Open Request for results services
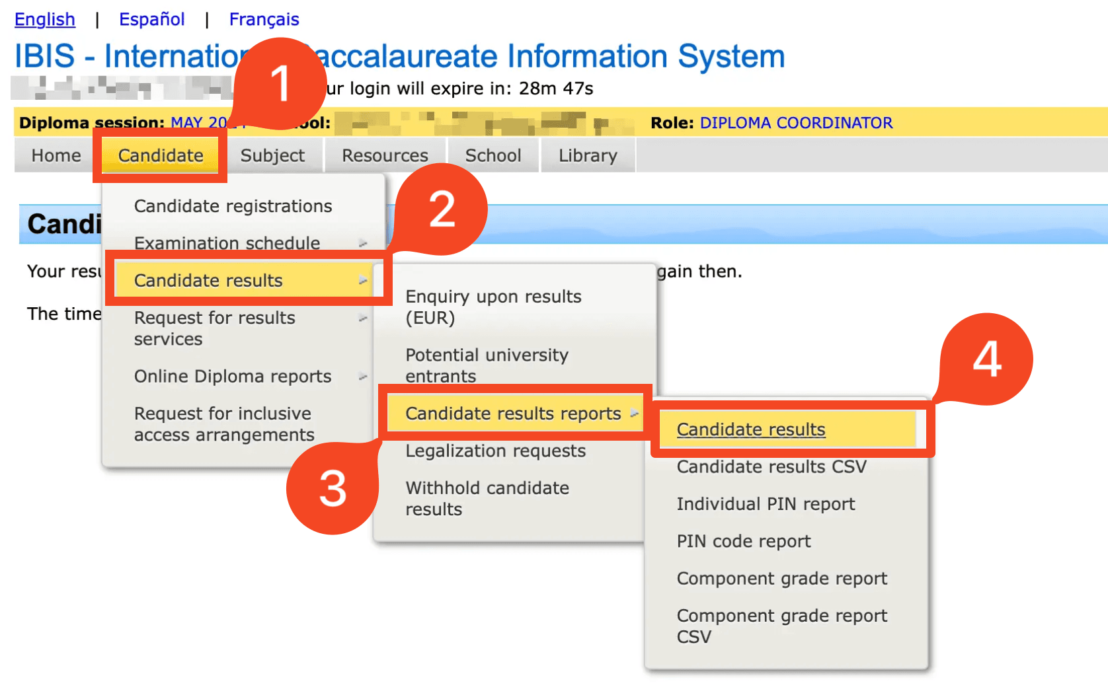Screen dimensions: 1108x699 [215, 328]
